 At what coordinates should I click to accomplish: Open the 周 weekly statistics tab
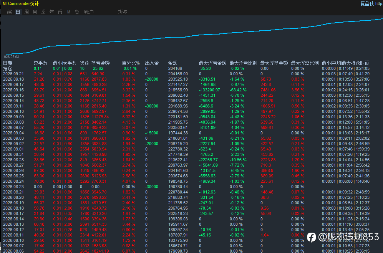(27, 12)
